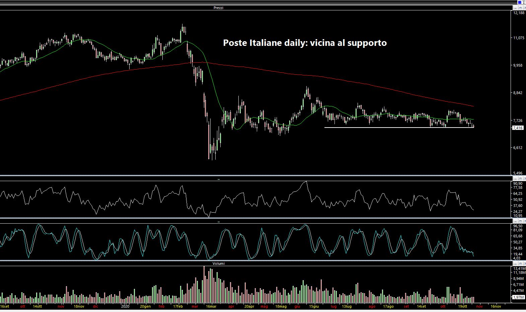The image size is (526, 312).
Task: Click the 96,50 stochastic axis label
Action: click(x=518, y=226)
